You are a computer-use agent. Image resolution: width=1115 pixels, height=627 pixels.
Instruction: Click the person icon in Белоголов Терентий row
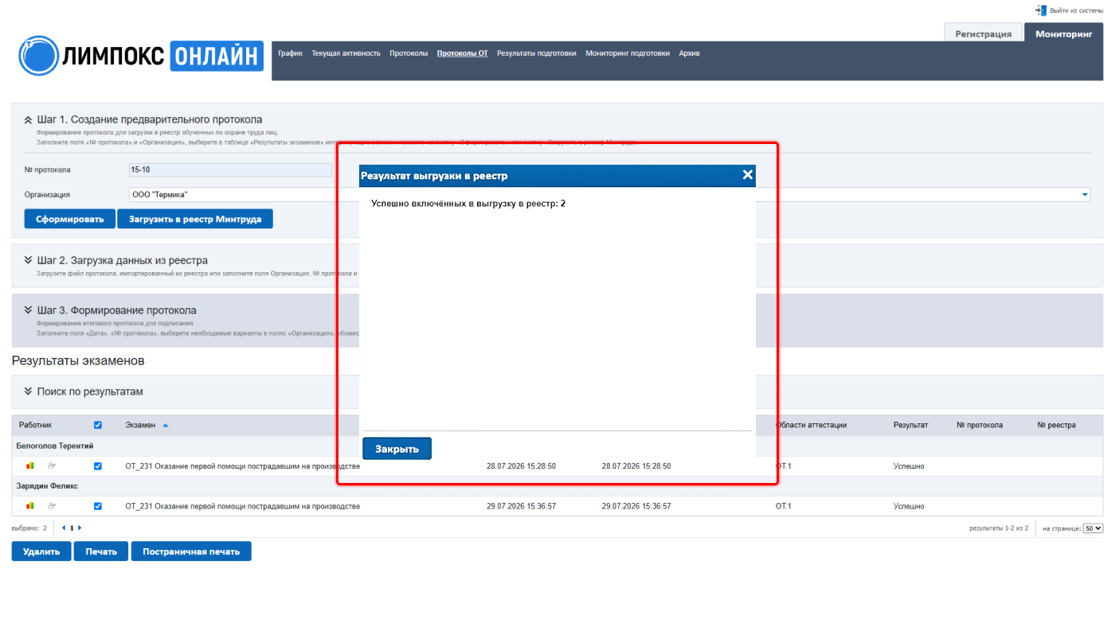pyautogui.click(x=52, y=465)
